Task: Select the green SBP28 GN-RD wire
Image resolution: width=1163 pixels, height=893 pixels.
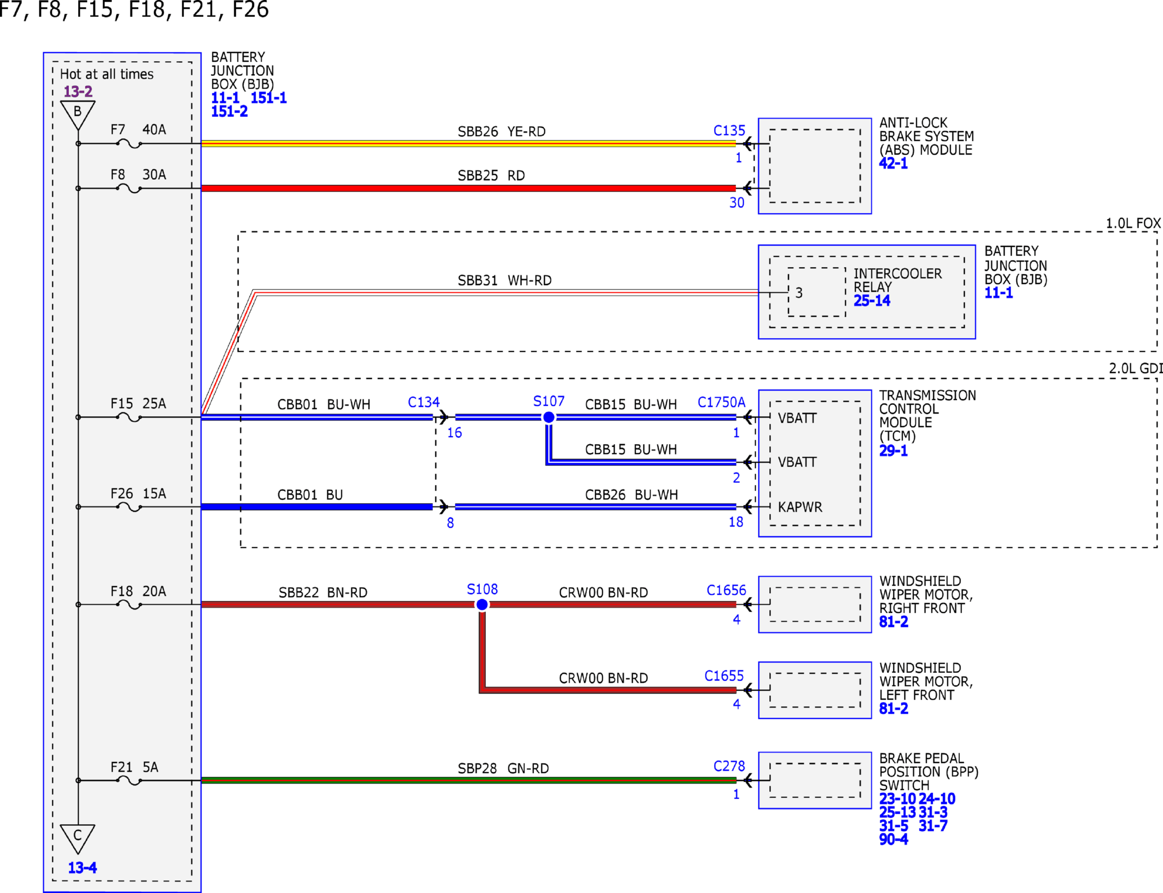Action: coord(468,780)
